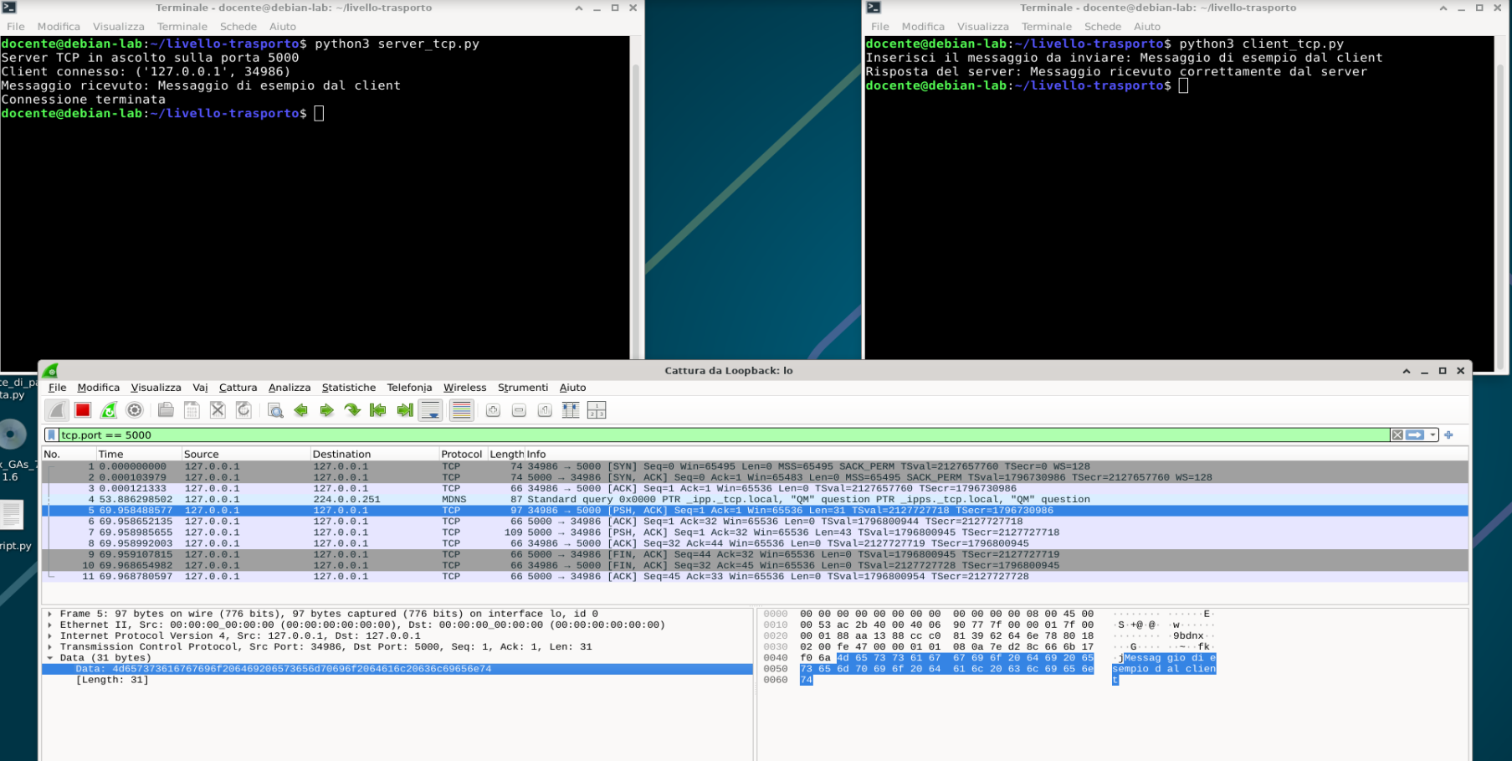Click the start capture shark fin icon

(x=57, y=410)
